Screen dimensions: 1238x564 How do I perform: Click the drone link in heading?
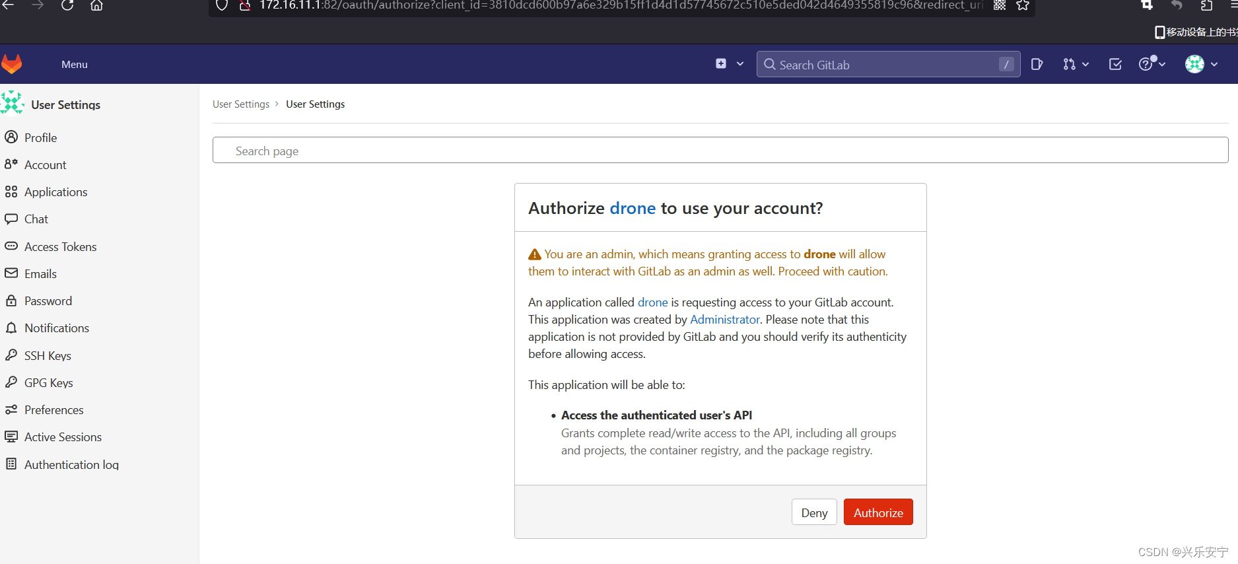tap(633, 208)
